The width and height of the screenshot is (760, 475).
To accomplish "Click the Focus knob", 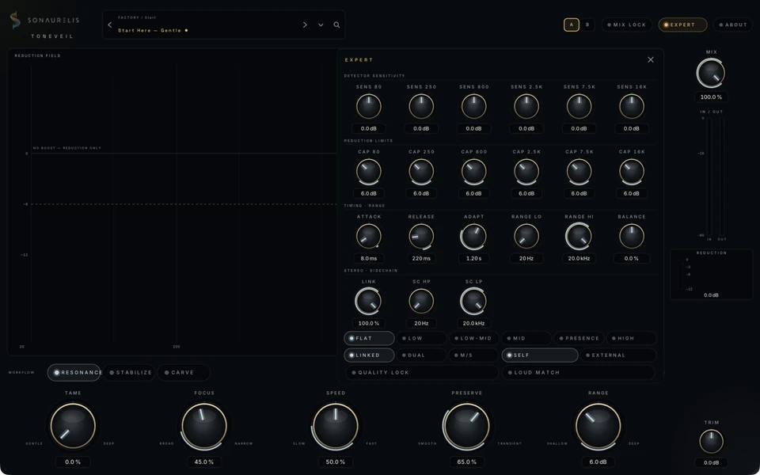I will pos(204,426).
